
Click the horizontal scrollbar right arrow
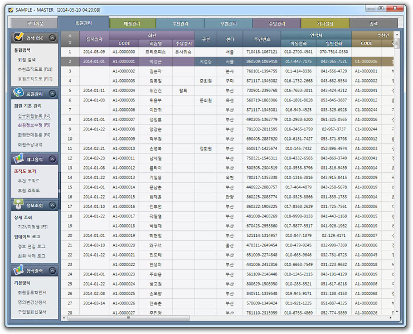tap(391, 318)
